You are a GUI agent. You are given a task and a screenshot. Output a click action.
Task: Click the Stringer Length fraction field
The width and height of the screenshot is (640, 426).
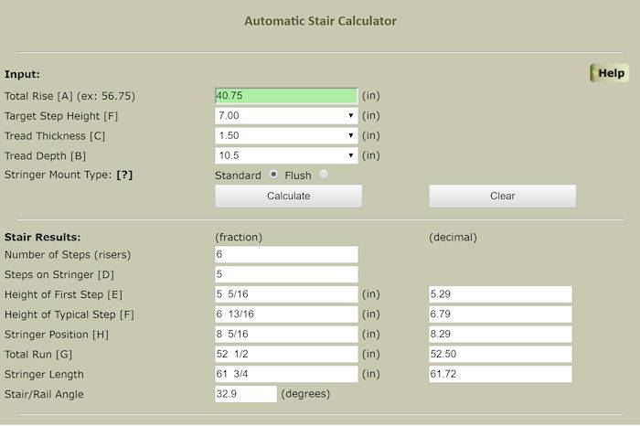(x=285, y=375)
